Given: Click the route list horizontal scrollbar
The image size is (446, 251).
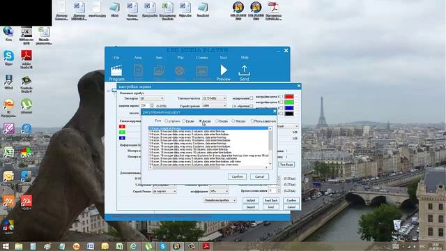Looking at the screenshot, I should click(x=208, y=167).
